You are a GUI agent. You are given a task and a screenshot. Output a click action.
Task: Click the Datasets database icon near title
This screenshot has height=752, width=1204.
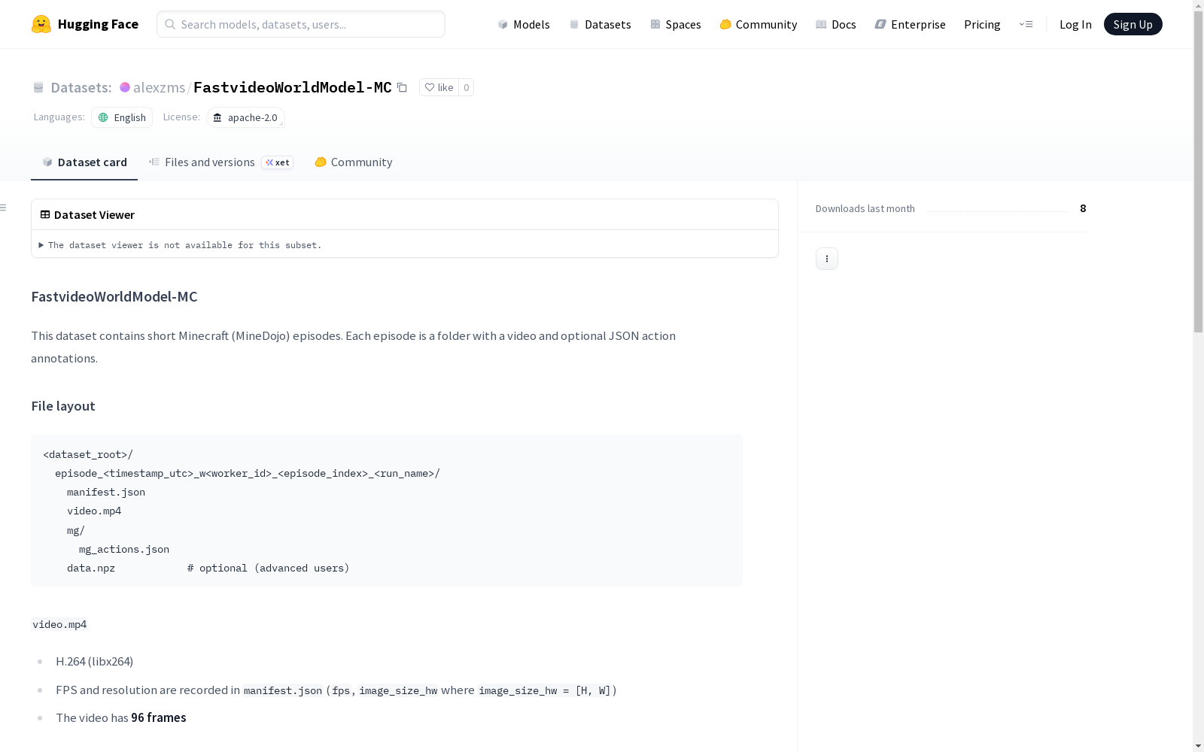(x=38, y=87)
